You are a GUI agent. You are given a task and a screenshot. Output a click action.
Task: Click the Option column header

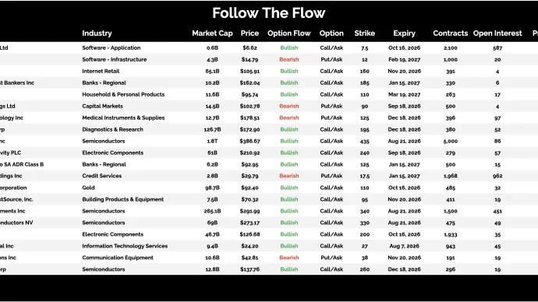[331, 33]
